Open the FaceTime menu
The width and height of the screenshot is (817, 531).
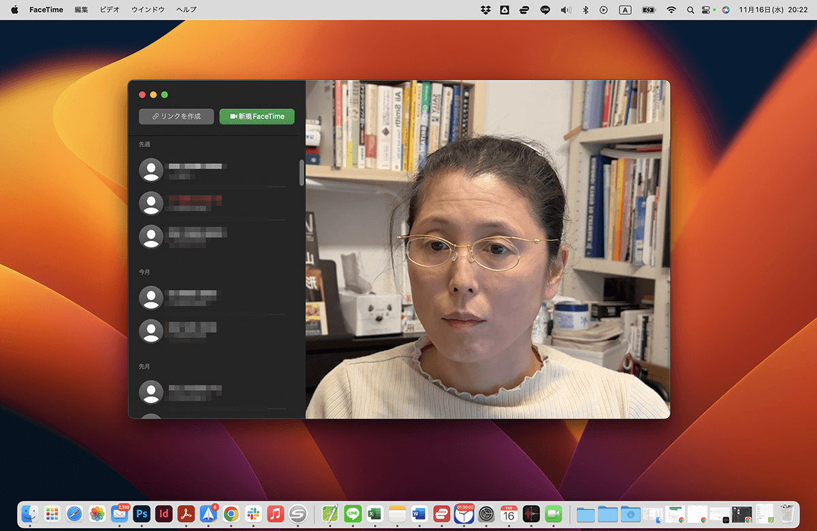pos(46,10)
